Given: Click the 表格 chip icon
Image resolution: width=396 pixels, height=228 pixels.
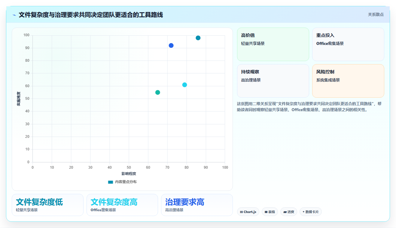Looking at the screenshot, I should (x=266, y=212).
